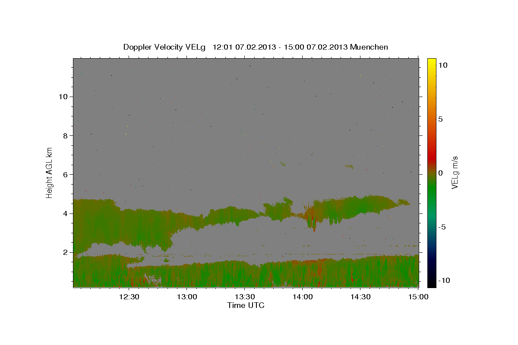This screenshot has height=345, width=518.
Task: Click the colorbar value 0 label
Action: pos(440,173)
